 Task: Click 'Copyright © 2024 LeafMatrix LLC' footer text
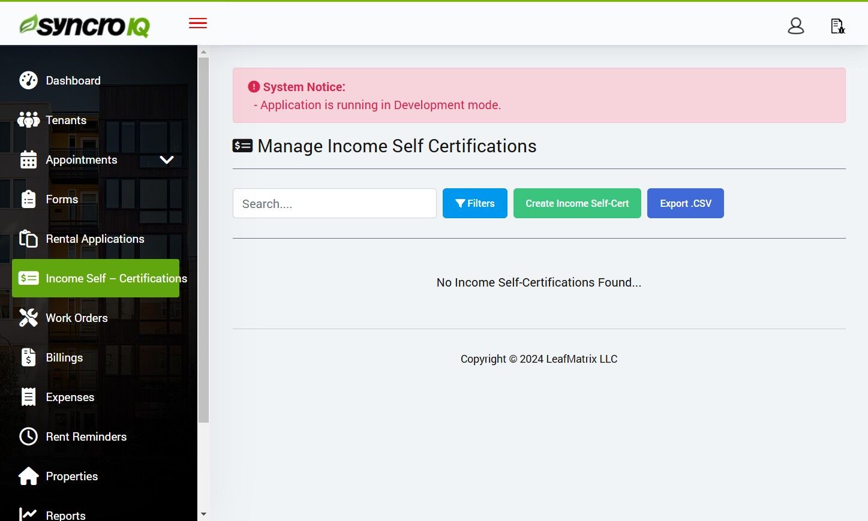click(539, 359)
